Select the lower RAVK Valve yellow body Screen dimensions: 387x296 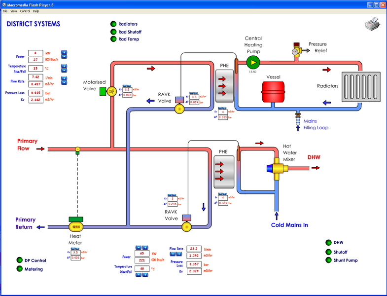[x=186, y=226]
